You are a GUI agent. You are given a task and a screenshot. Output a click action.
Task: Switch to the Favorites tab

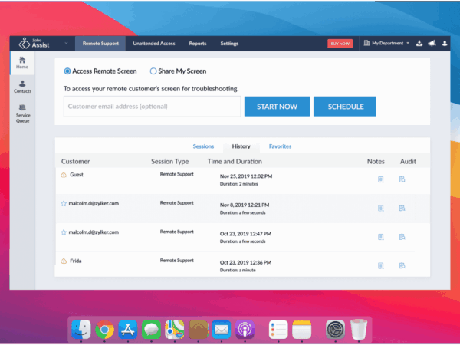click(x=280, y=146)
